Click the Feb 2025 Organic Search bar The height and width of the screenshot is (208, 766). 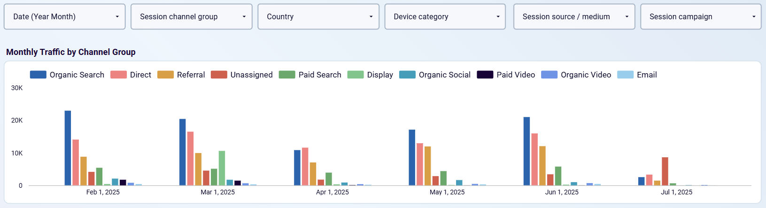click(x=68, y=148)
